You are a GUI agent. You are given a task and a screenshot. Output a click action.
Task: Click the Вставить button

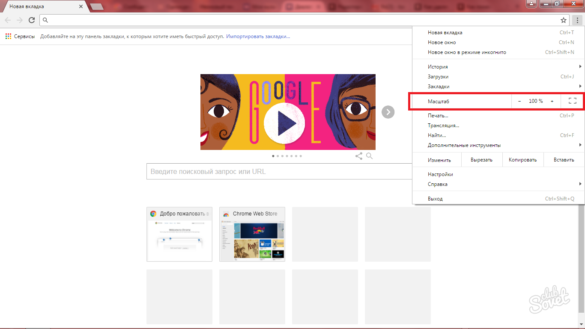pyautogui.click(x=564, y=160)
